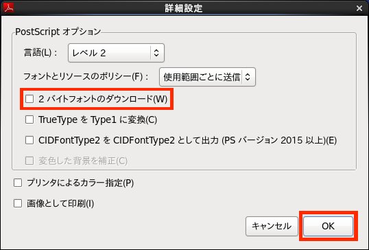Open the 言語 dropdown showing レベル 2
Viewport: 369px width, 250px height.
point(116,53)
